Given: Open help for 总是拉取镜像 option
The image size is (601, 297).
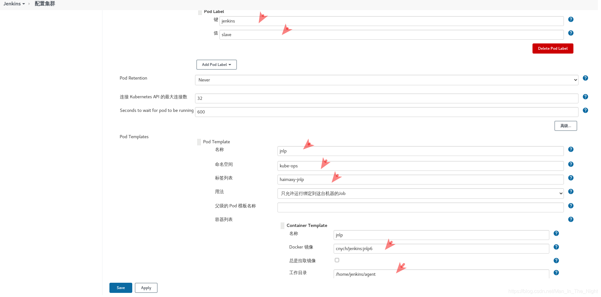Looking at the screenshot, I should [x=556, y=261].
